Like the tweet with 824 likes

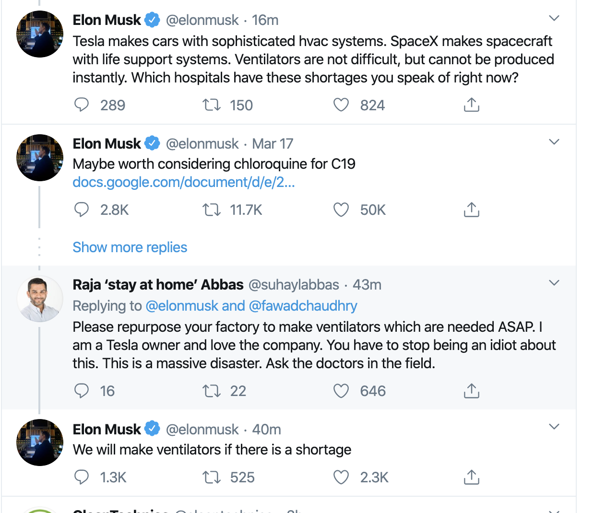coord(341,105)
